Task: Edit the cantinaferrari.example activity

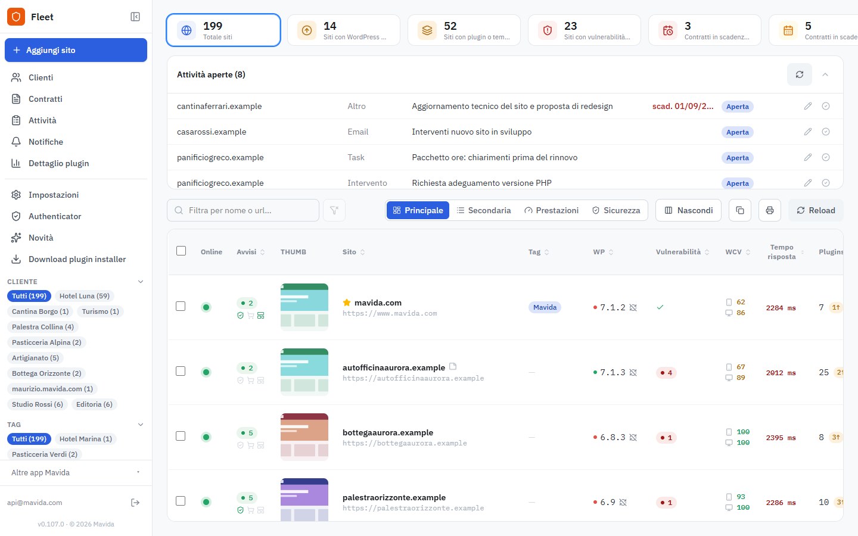Action: [x=808, y=106]
